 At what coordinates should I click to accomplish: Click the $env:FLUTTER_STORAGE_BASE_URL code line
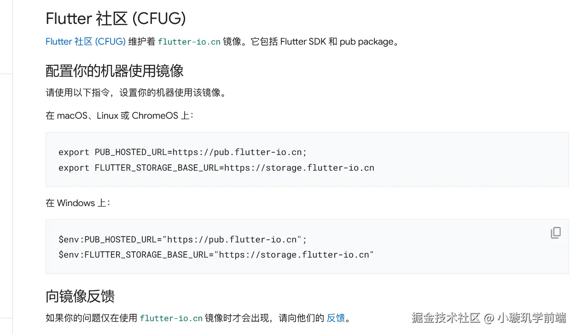click(216, 254)
